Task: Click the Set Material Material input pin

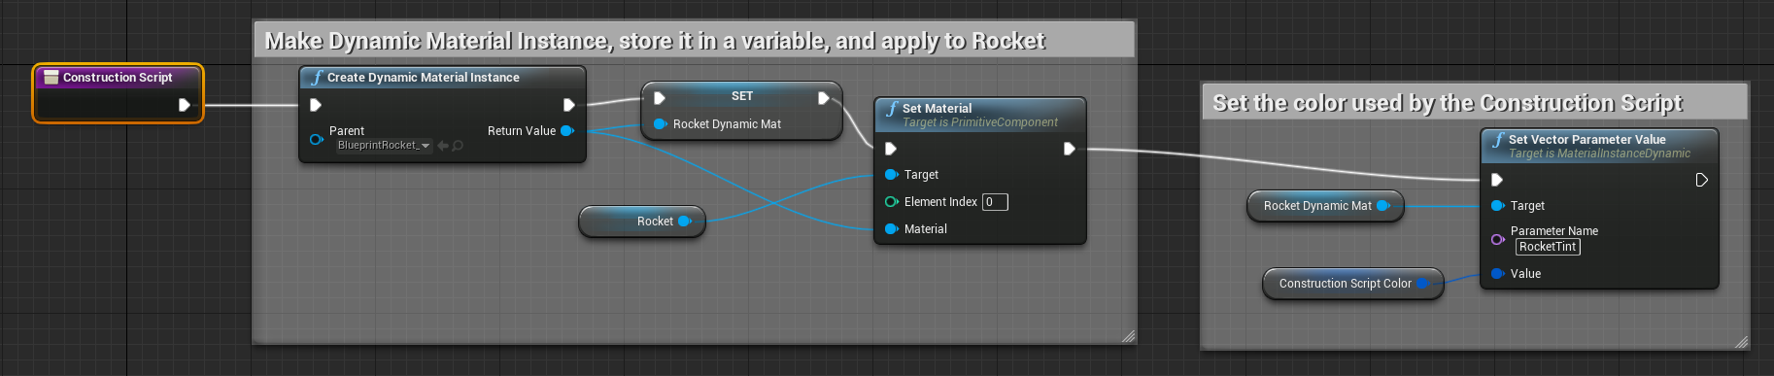Action: tap(891, 229)
